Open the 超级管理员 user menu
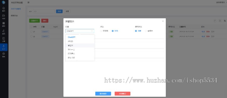This screenshot has height=98, width=227. click(221, 3)
